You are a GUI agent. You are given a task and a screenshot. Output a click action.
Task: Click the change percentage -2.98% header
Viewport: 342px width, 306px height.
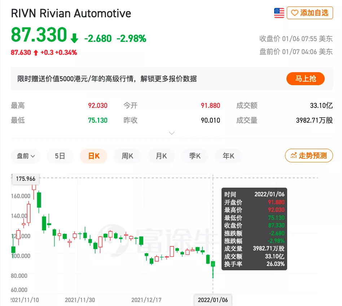point(131,38)
